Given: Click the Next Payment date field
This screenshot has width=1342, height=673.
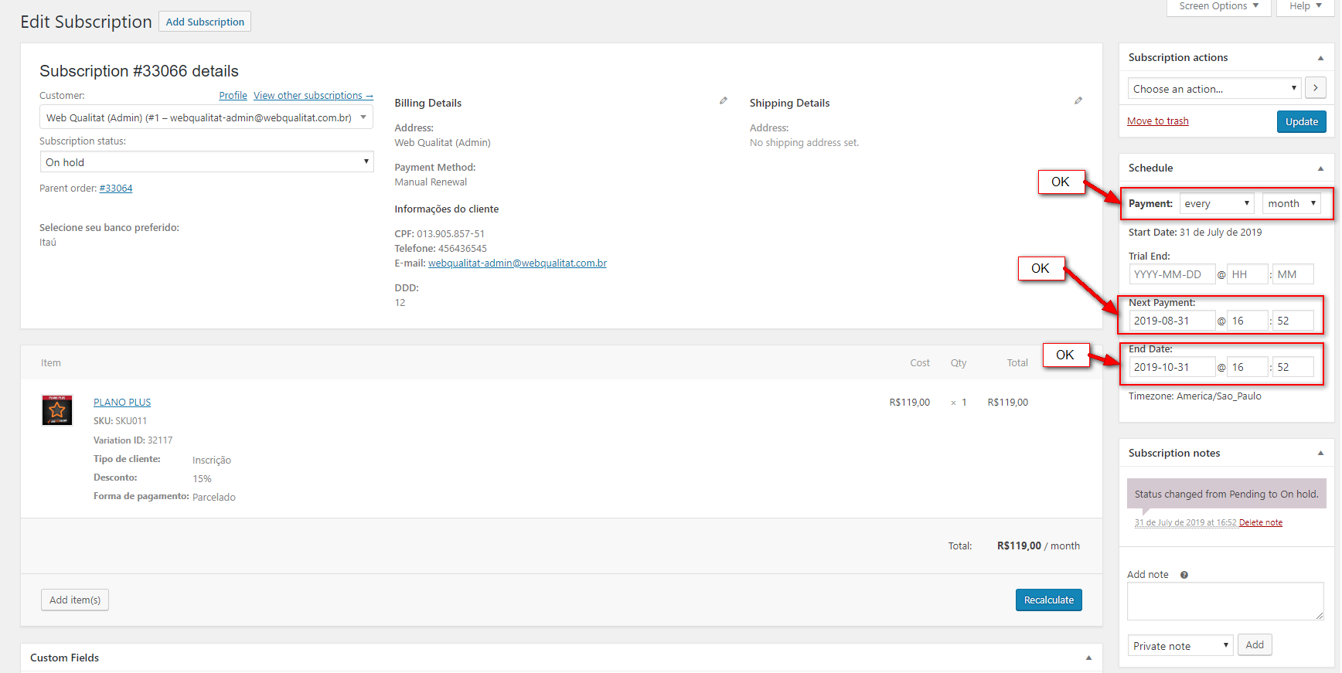Looking at the screenshot, I should [x=1170, y=321].
